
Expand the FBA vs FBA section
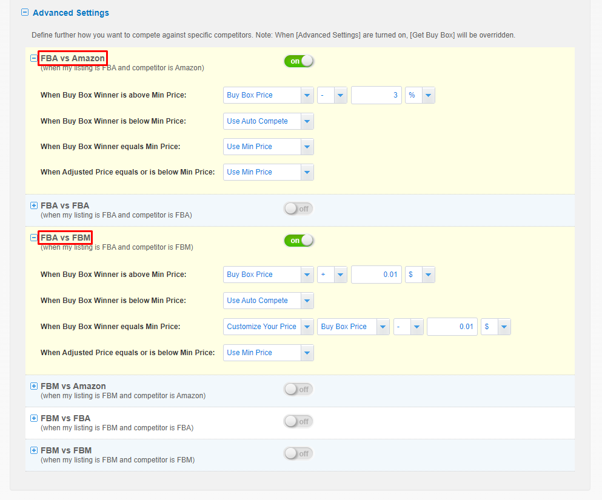(x=34, y=205)
